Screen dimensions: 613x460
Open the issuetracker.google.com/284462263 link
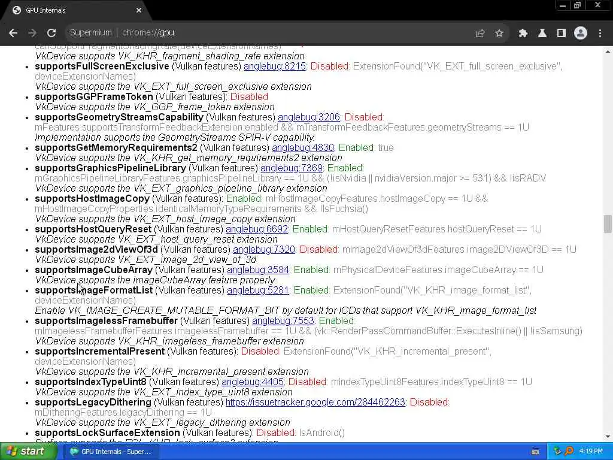point(315,402)
